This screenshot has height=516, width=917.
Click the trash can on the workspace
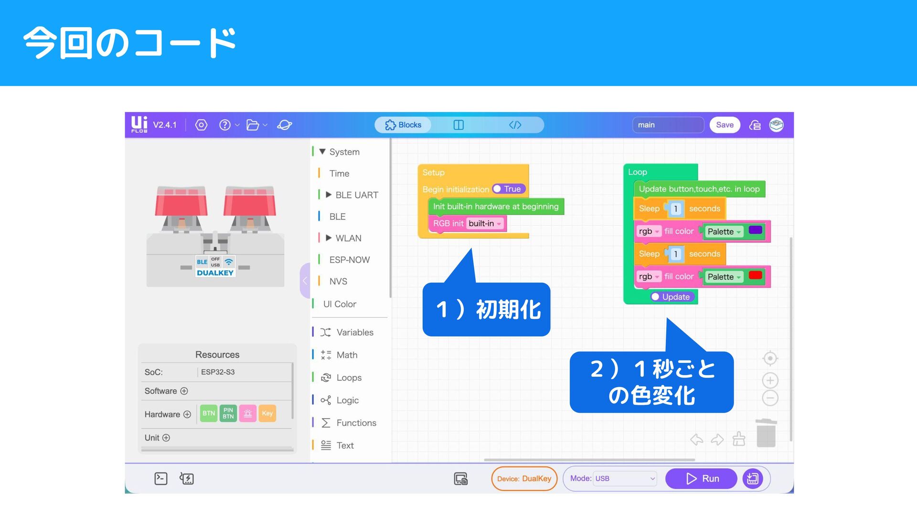tap(766, 433)
